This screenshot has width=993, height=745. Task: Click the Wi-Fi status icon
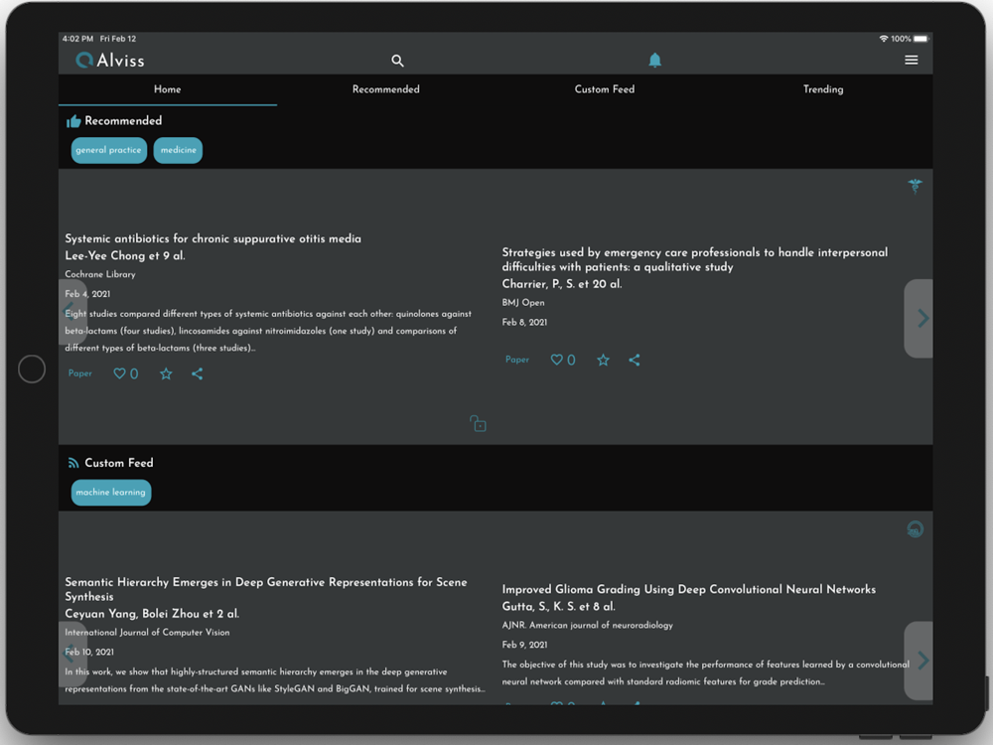click(883, 39)
